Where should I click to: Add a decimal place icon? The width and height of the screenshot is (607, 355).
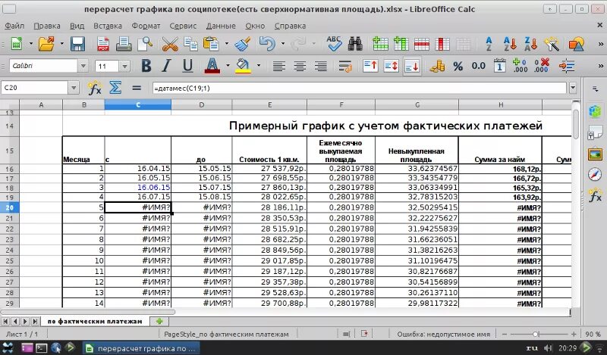click(x=520, y=66)
